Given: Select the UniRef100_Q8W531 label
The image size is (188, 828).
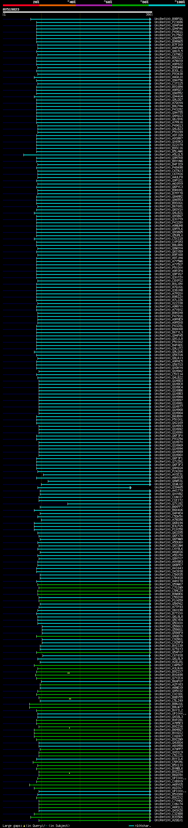Looking at the screenshot, I should click(169, 481).
